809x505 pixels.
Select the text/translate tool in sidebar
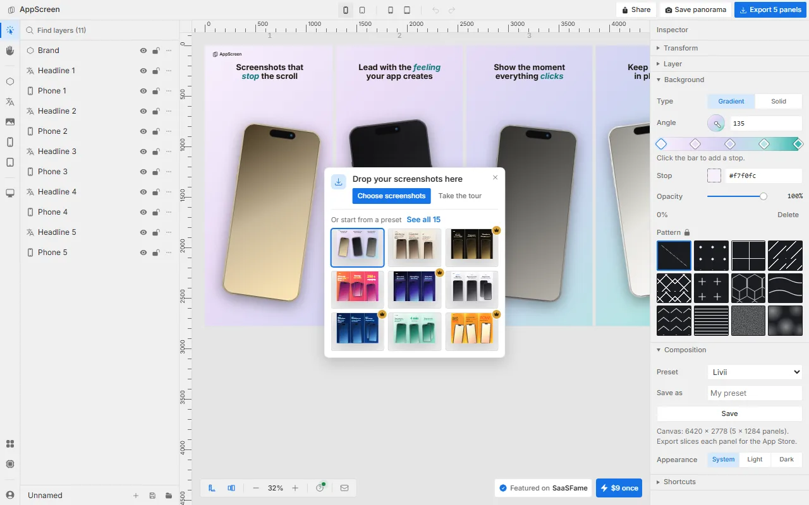pyautogui.click(x=9, y=102)
